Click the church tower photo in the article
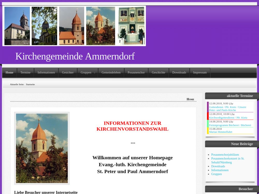 pyautogui.click(x=42, y=148)
